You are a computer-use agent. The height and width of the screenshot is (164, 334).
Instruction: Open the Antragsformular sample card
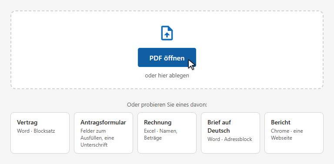point(104,133)
